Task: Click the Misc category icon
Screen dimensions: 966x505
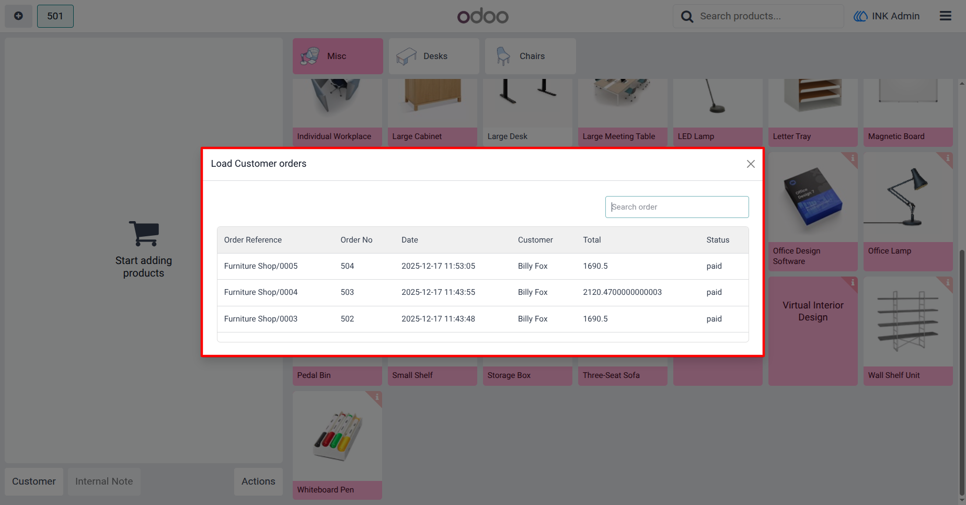Action: pyautogui.click(x=310, y=56)
